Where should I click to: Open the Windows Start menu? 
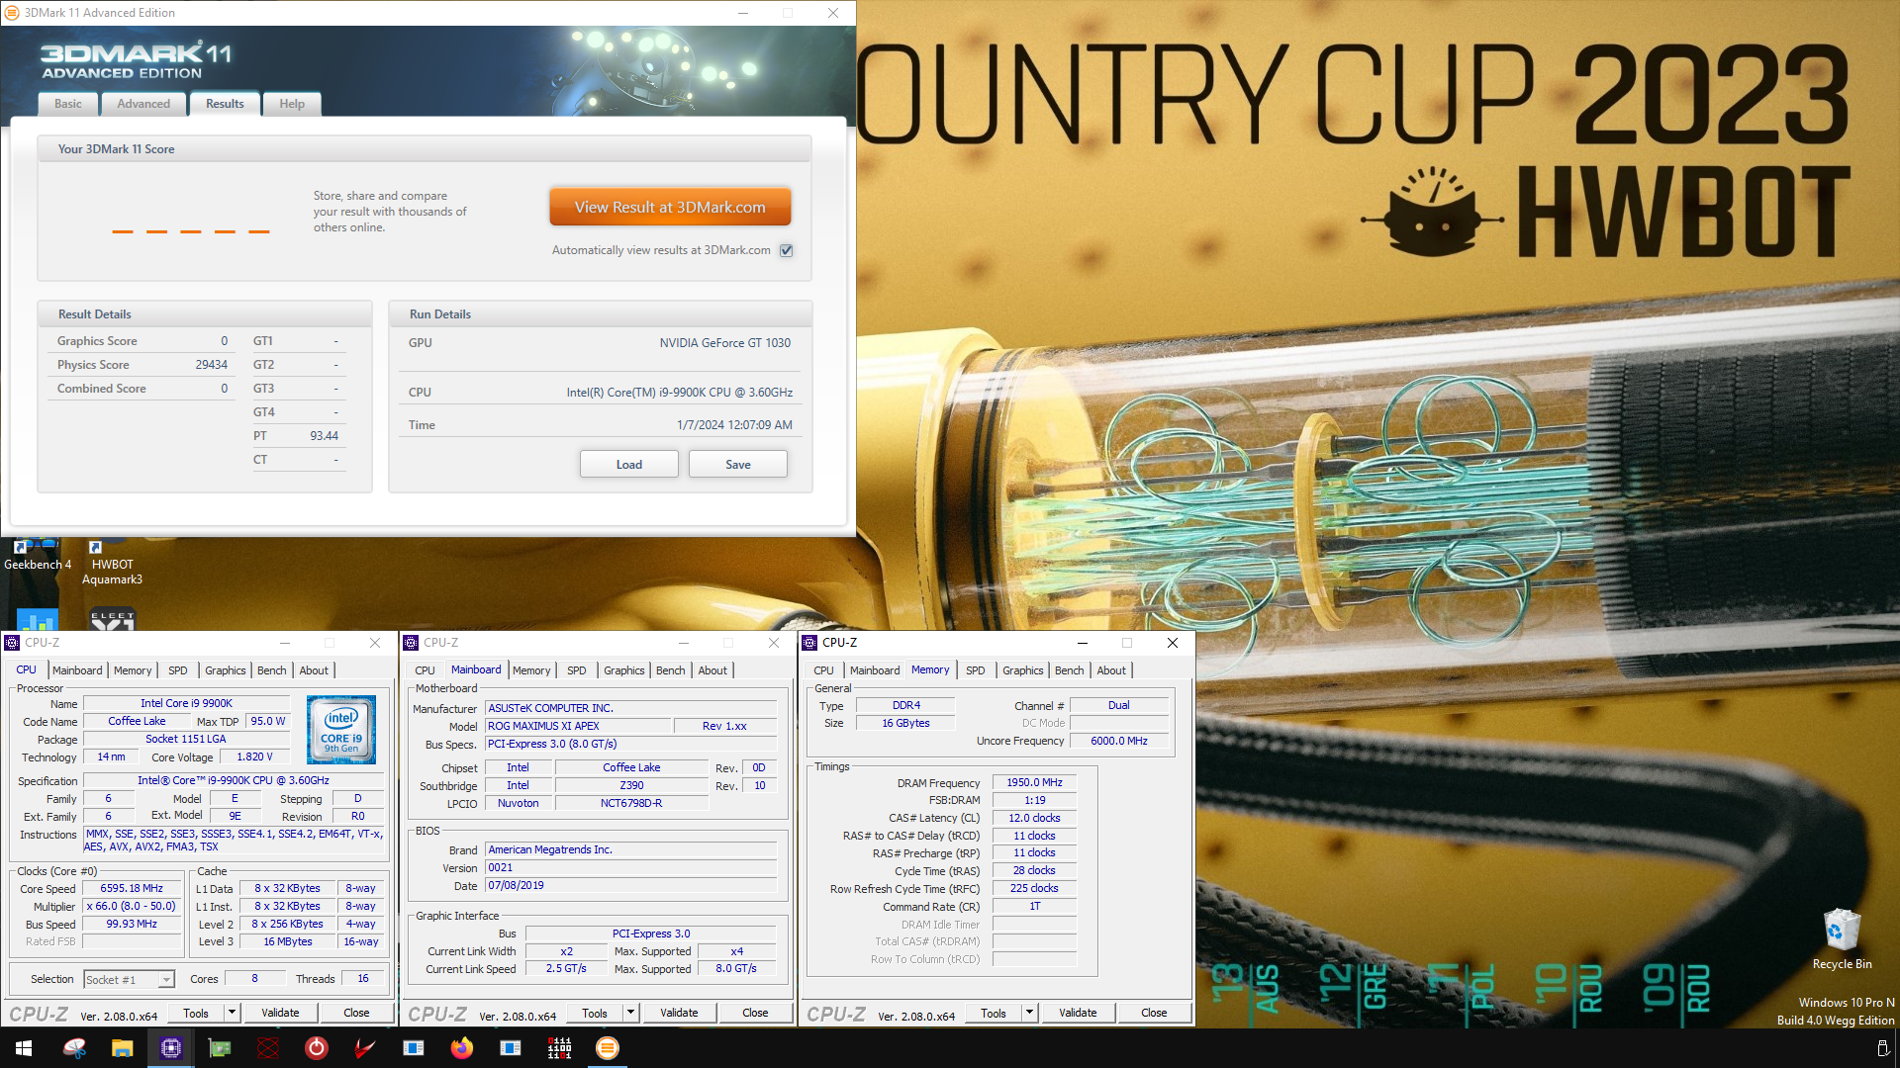pyautogui.click(x=24, y=1048)
